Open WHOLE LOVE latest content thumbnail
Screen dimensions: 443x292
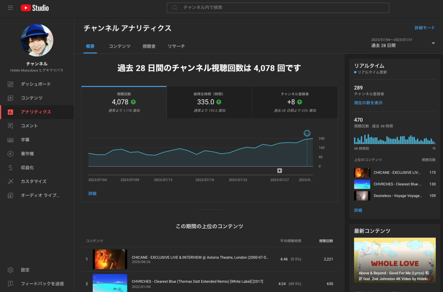[395, 260]
